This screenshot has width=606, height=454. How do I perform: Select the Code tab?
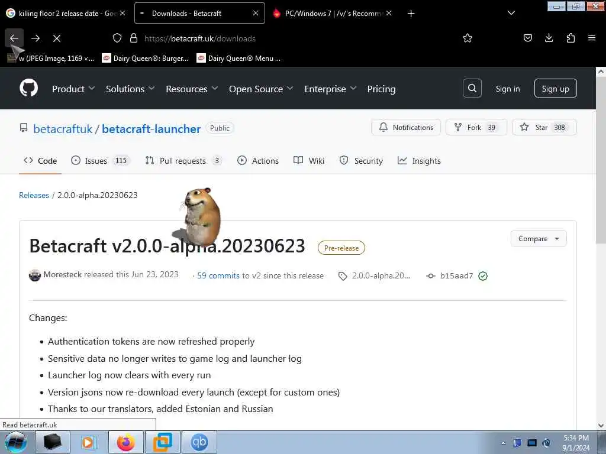(x=40, y=161)
